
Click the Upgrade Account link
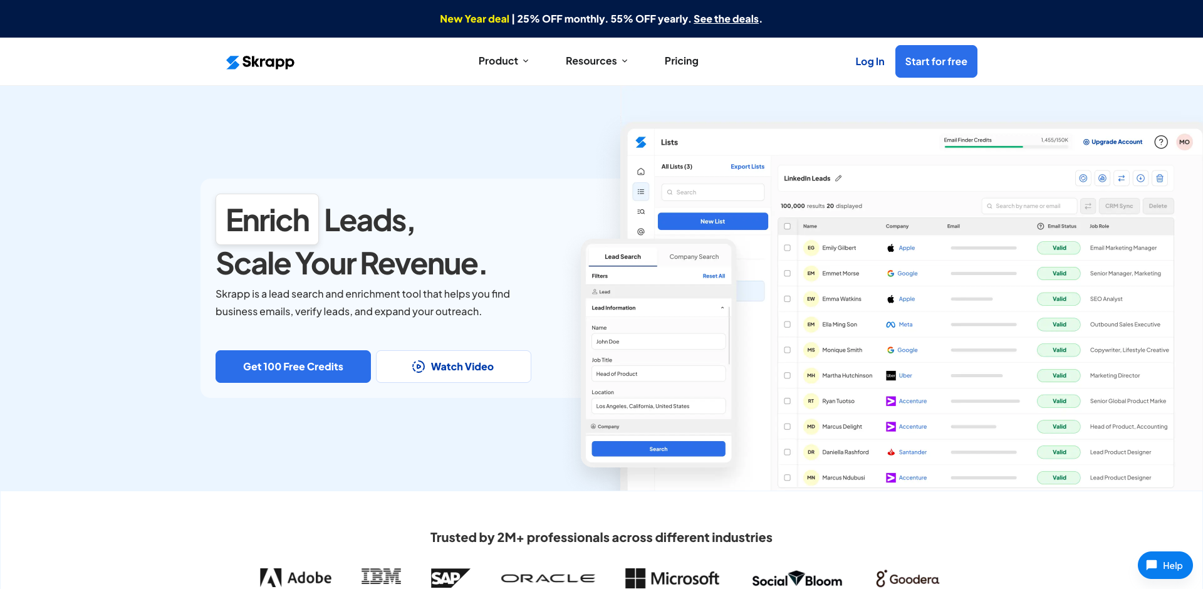pyautogui.click(x=1113, y=142)
